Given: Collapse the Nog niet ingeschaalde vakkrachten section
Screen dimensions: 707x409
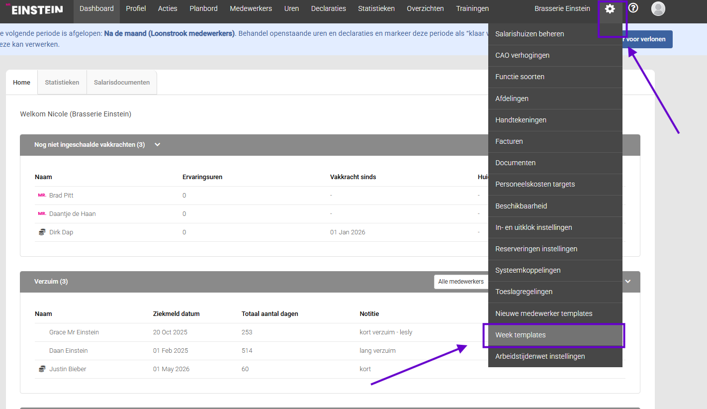Looking at the screenshot, I should tap(158, 145).
